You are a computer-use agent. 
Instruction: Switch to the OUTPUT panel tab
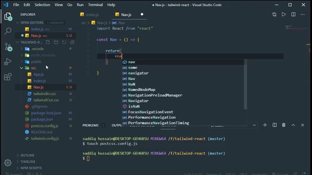[117, 125]
